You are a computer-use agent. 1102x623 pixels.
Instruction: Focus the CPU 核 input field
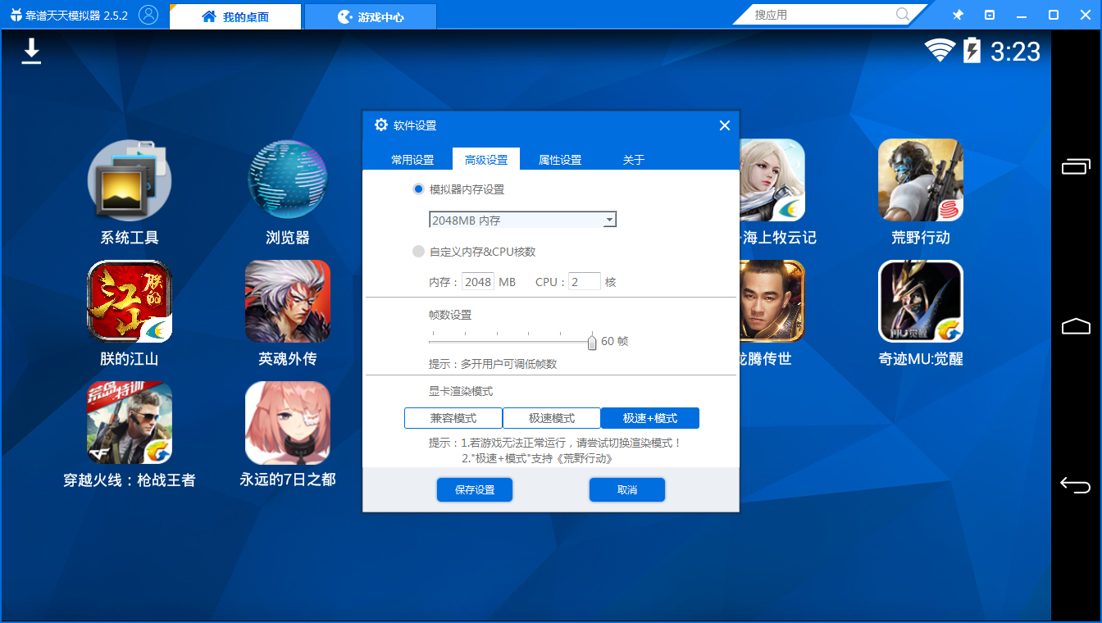(x=585, y=282)
